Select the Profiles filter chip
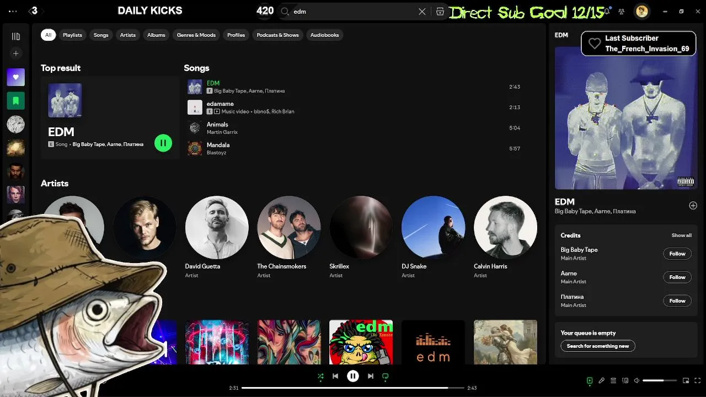The image size is (706, 397). pos(236,35)
